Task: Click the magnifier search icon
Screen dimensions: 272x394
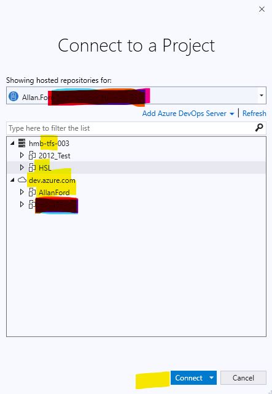Action: (x=259, y=128)
